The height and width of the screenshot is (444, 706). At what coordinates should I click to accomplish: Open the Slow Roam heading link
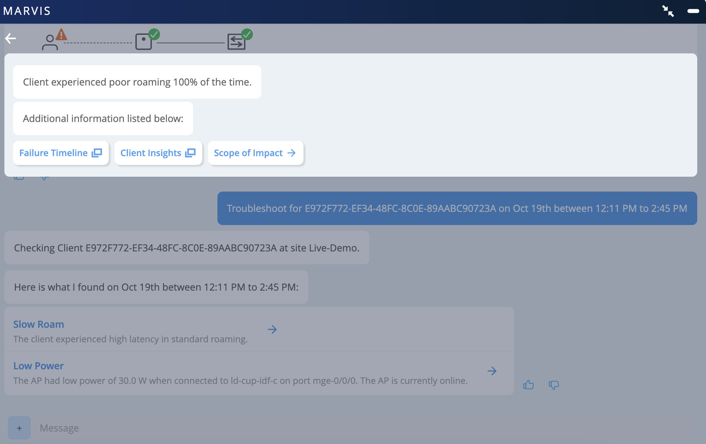click(x=38, y=324)
